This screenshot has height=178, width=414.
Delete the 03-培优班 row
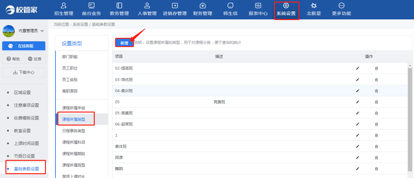coord(376,79)
